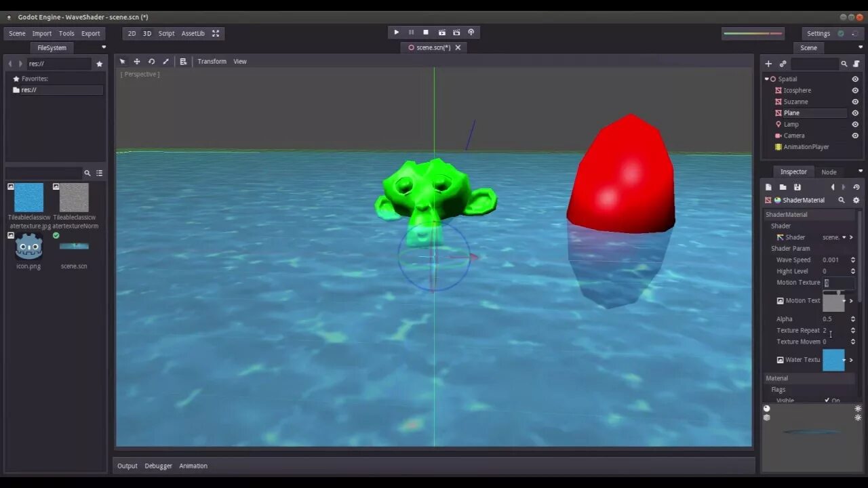Play the edited scene

click(x=441, y=33)
